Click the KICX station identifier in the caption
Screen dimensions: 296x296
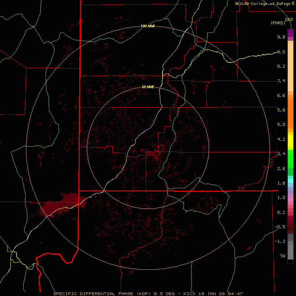pyautogui.click(x=190, y=294)
